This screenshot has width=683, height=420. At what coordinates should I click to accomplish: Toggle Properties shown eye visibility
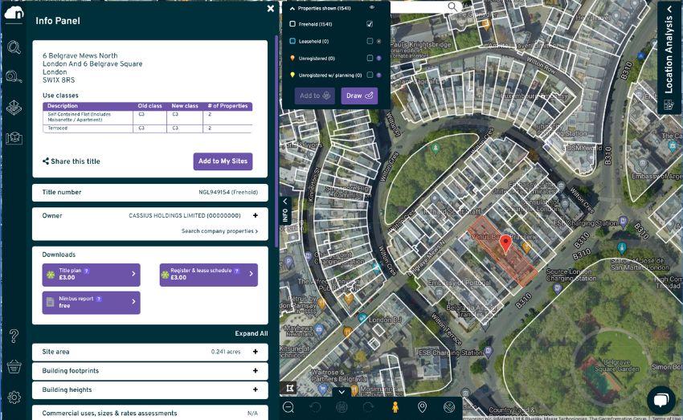(x=372, y=7)
